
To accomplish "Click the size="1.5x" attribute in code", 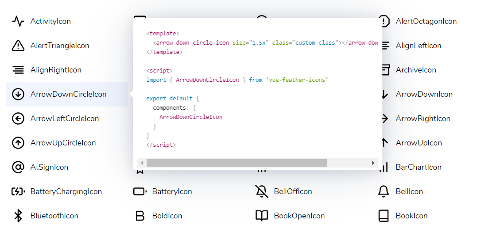I will (250, 43).
